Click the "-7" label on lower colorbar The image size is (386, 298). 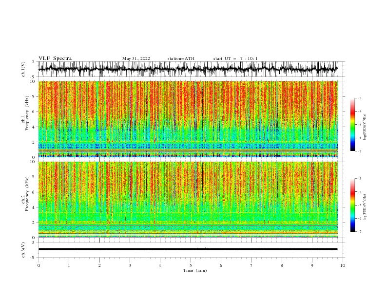[360, 232]
